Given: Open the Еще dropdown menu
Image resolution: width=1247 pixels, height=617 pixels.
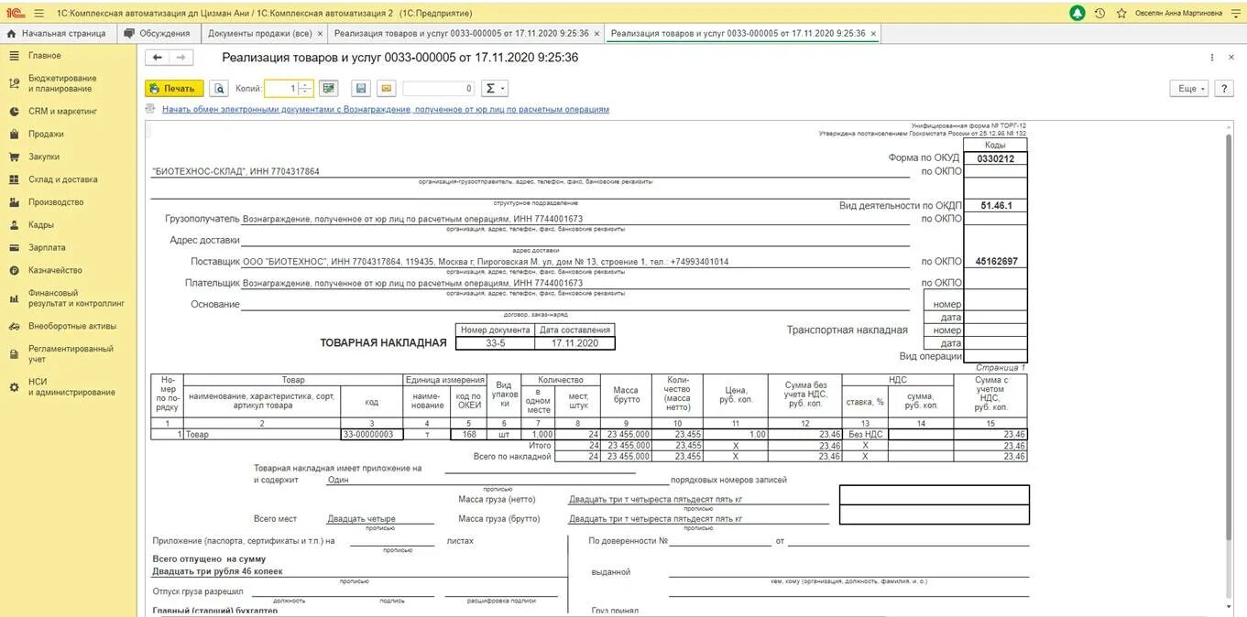Looking at the screenshot, I should (1188, 89).
